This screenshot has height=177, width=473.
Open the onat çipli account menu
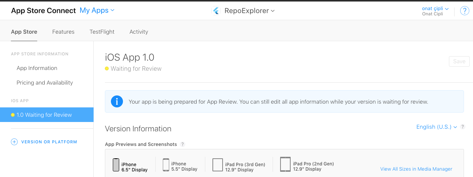click(435, 9)
